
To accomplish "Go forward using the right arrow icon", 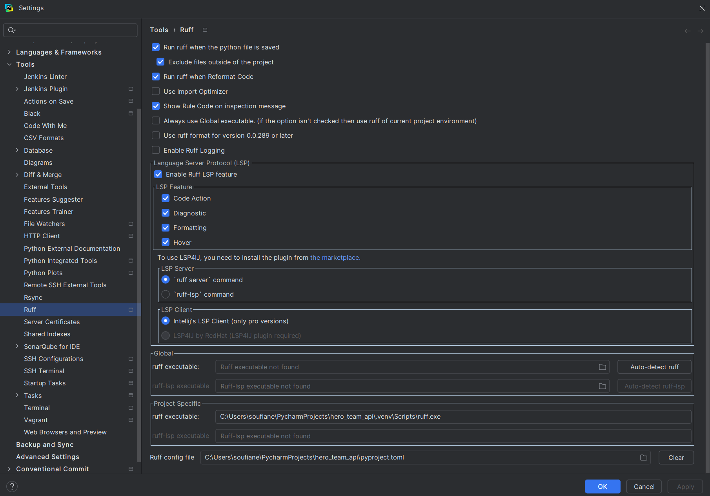I will coord(700,31).
